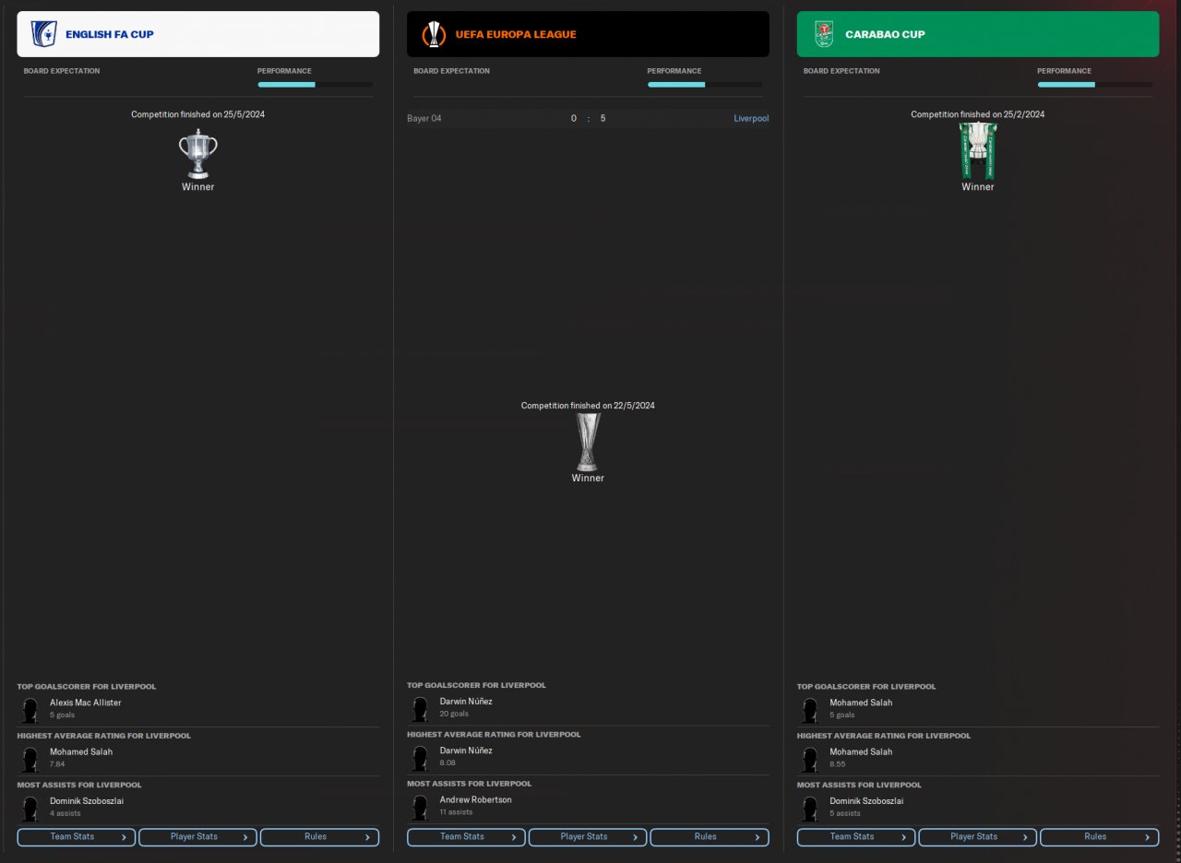Click "Competition finished on 22/5/2024" text

[588, 406]
